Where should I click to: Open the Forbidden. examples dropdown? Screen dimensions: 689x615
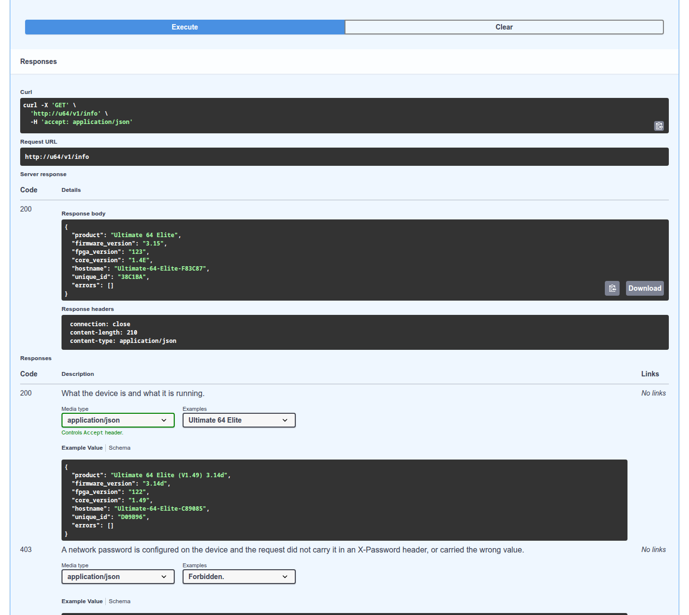coord(239,577)
